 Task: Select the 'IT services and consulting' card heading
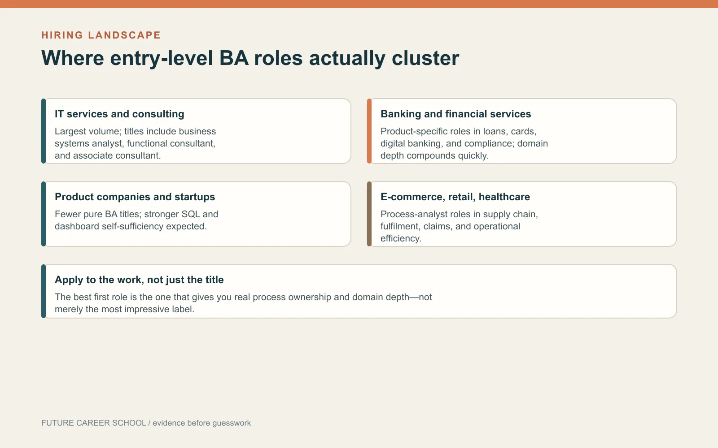(119, 114)
